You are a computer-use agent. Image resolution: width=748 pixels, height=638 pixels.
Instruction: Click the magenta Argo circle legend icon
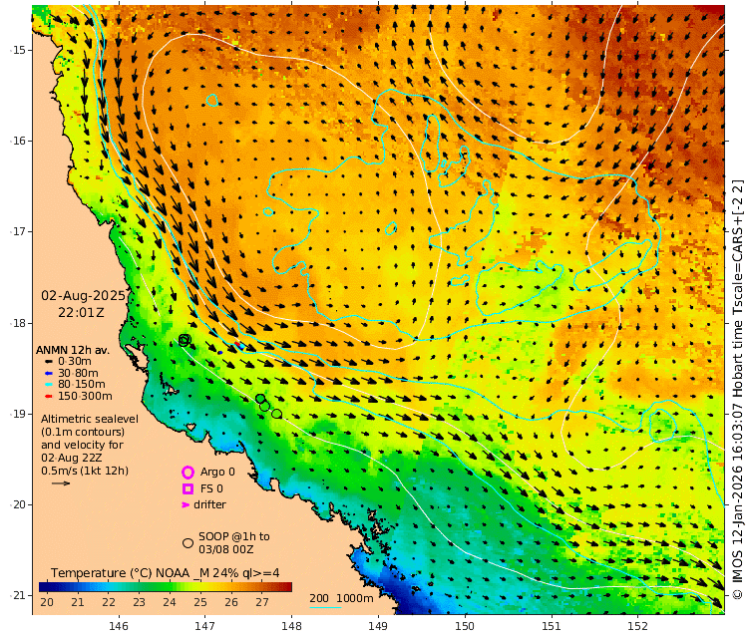pos(187,473)
